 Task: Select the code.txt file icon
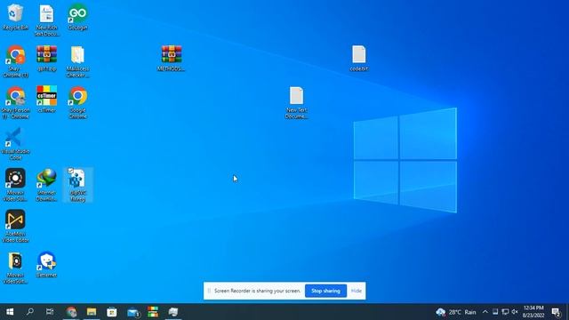pos(359,58)
